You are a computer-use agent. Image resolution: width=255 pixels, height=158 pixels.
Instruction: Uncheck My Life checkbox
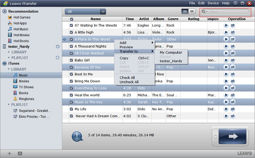click(x=71, y=109)
